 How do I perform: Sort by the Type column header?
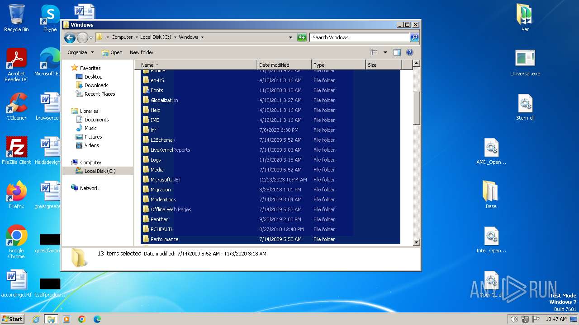(338, 65)
